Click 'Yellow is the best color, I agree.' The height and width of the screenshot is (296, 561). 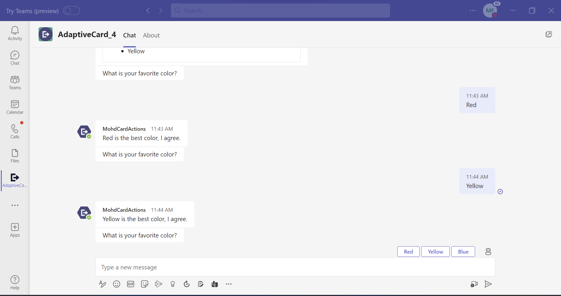[x=145, y=219]
